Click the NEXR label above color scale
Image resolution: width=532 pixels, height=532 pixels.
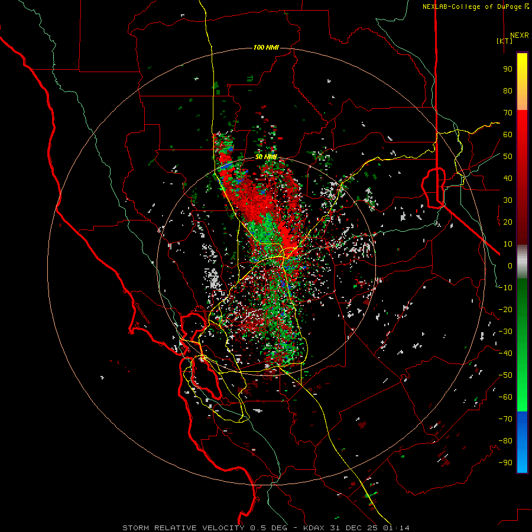tap(519, 35)
